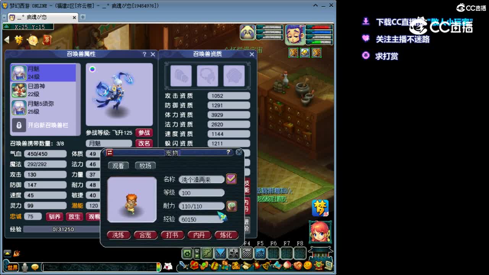Close the 召唤兽资质 window
The height and width of the screenshot is (275, 489).
[x=252, y=54]
